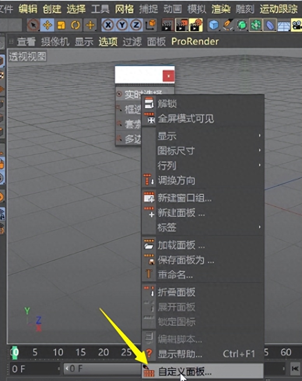Click the recent tool plus icon
Image resolution: width=302 pixels, height=381 pixels.
click(90, 25)
